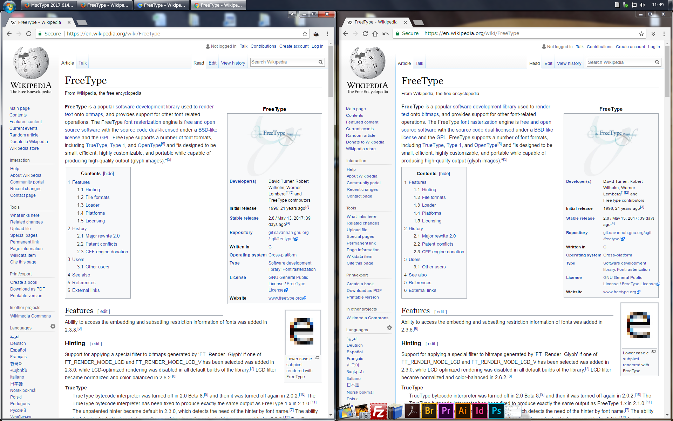Hide Contents table in left window
The width and height of the screenshot is (673, 421).
108,174
